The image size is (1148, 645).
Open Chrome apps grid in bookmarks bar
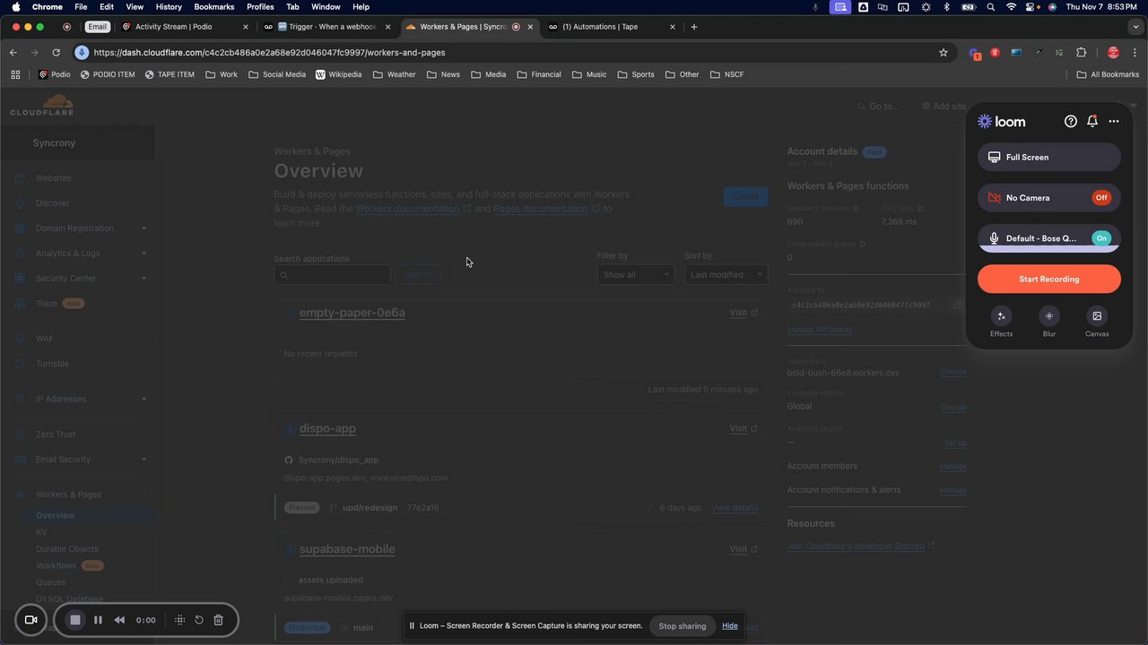point(15,74)
